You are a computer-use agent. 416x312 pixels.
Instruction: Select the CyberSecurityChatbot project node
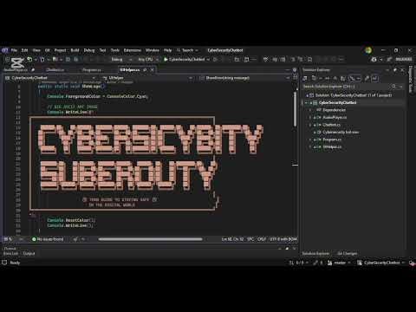(337, 102)
